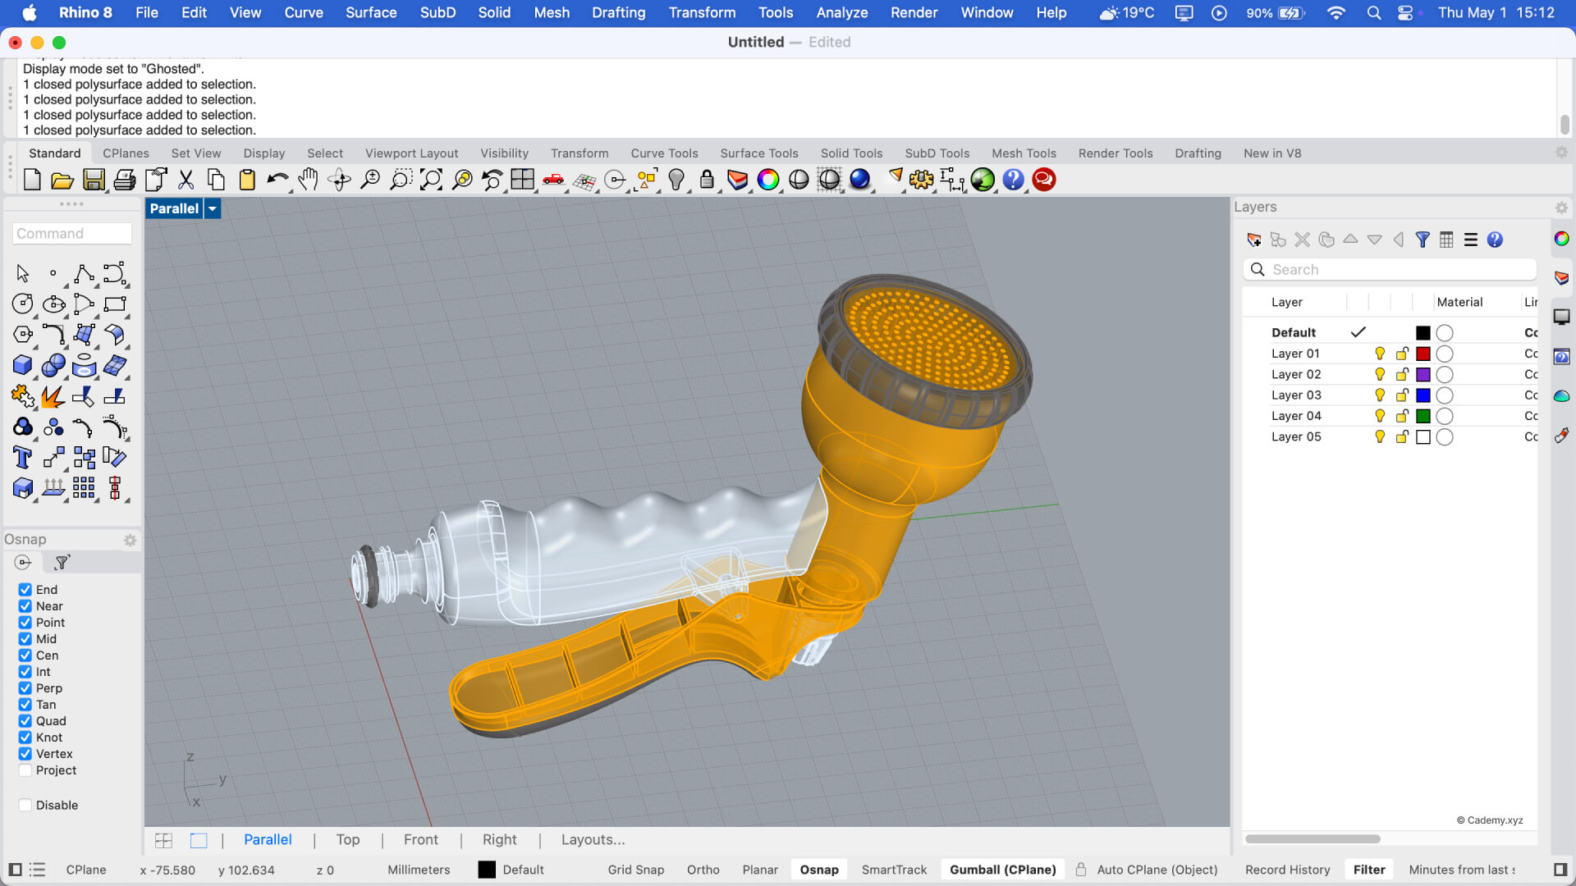The width and height of the screenshot is (1576, 886).
Task: Open options with the gear icon
Action: point(921,180)
